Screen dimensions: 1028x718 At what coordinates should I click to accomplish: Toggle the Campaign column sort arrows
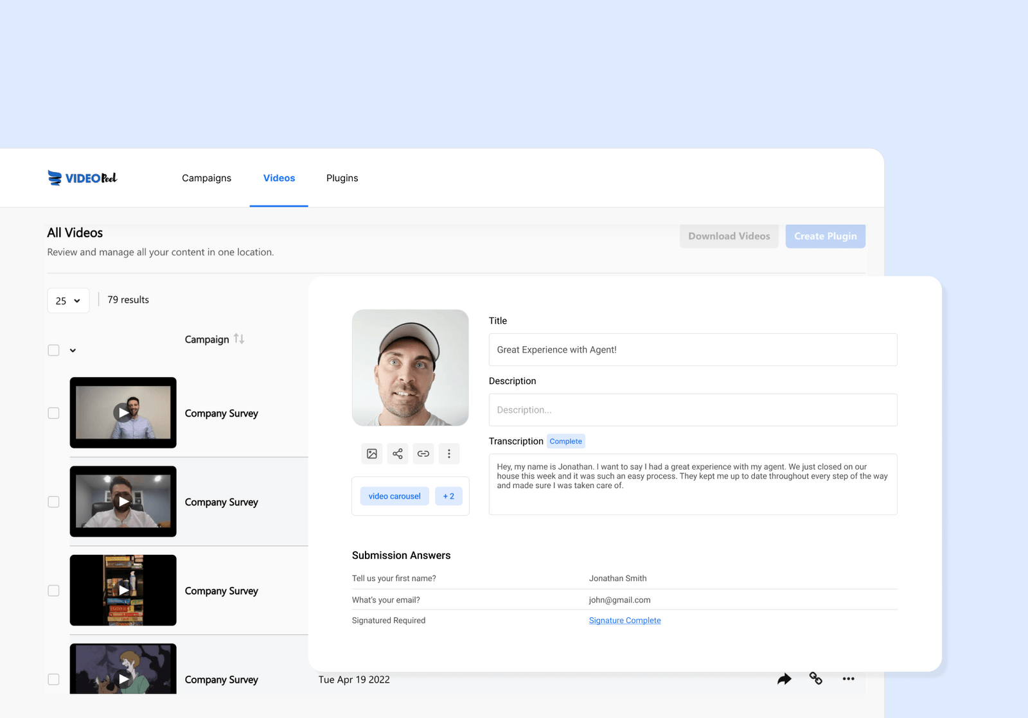pos(239,339)
